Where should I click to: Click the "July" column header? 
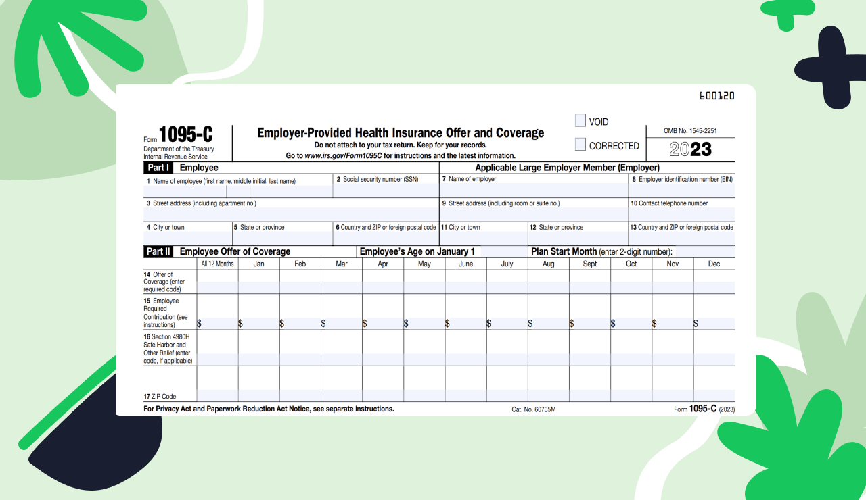coord(507,264)
